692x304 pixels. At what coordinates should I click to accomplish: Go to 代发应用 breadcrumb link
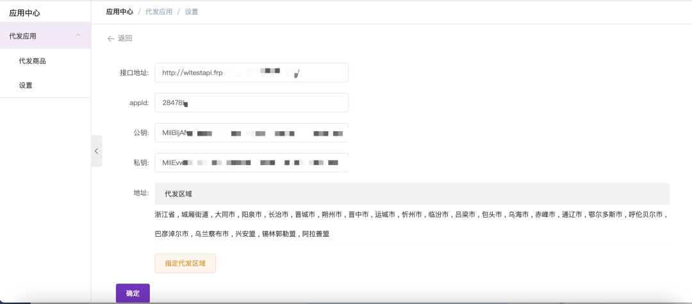159,12
